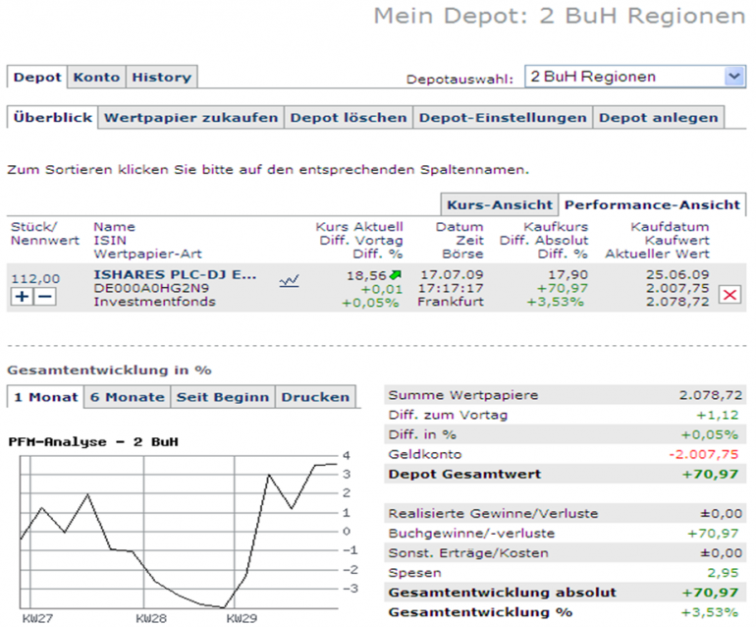Sort by Stück/Nennwert column header

pos(45,234)
